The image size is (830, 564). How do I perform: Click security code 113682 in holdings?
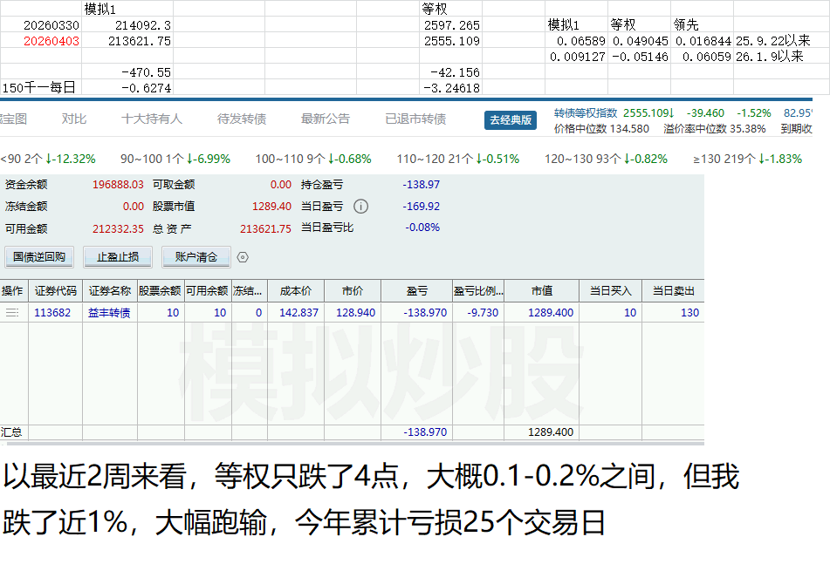(x=52, y=313)
